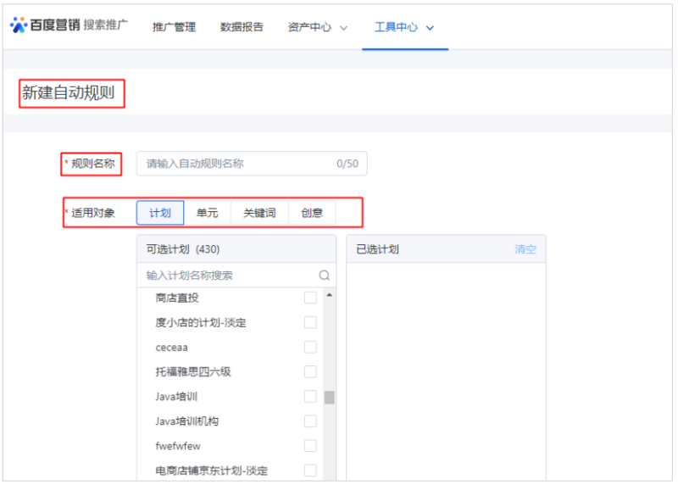
Task: Focus the 规则名称 input field
Action: pyautogui.click(x=237, y=164)
